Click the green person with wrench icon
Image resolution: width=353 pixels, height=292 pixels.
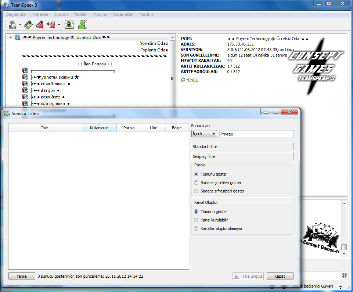82,25
